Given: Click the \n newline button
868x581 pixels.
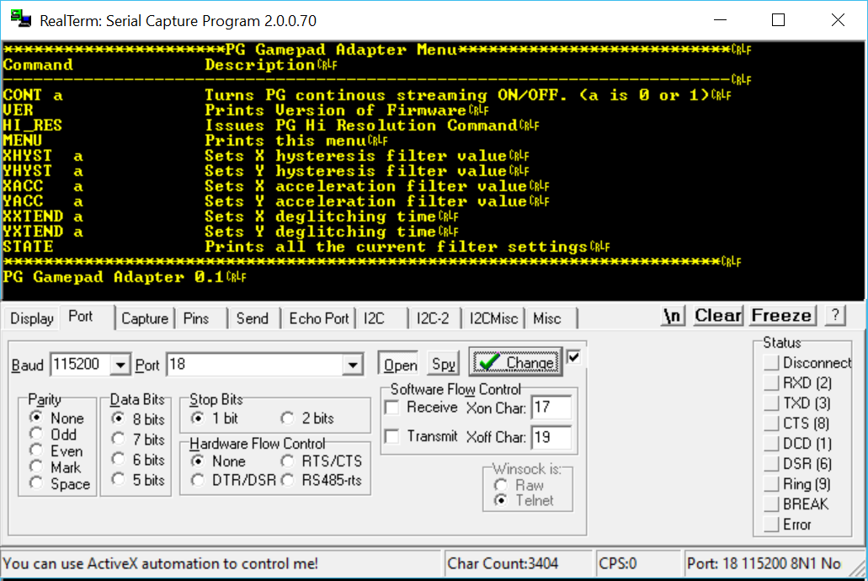Looking at the screenshot, I should (673, 316).
